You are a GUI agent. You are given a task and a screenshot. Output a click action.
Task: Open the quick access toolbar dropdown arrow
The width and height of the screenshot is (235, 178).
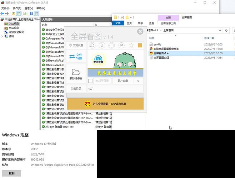coord(131,17)
